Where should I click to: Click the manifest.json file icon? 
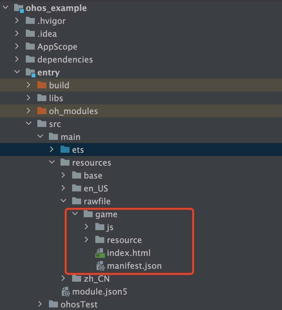pos(100,266)
